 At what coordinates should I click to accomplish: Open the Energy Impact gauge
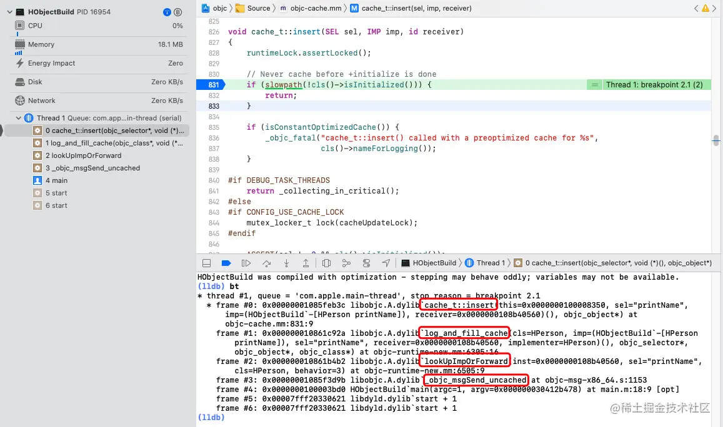point(99,63)
